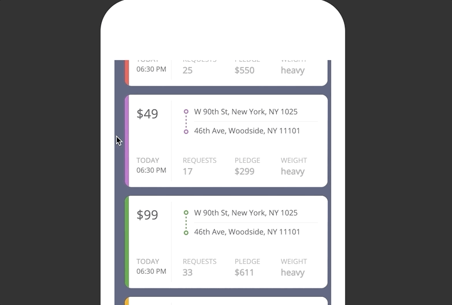Click the $299 pledge amount

coord(244,172)
